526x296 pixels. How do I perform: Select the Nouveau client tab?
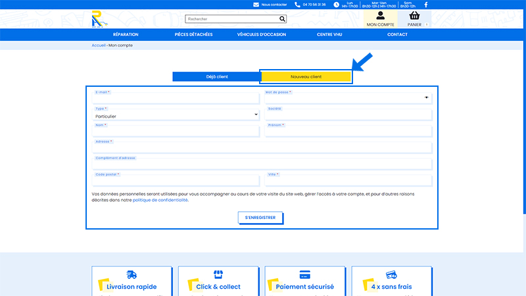point(306,76)
